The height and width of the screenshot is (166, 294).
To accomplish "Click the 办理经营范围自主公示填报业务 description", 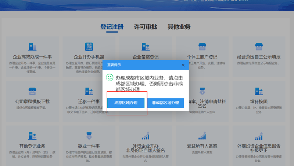I will [x=258, y=63].
